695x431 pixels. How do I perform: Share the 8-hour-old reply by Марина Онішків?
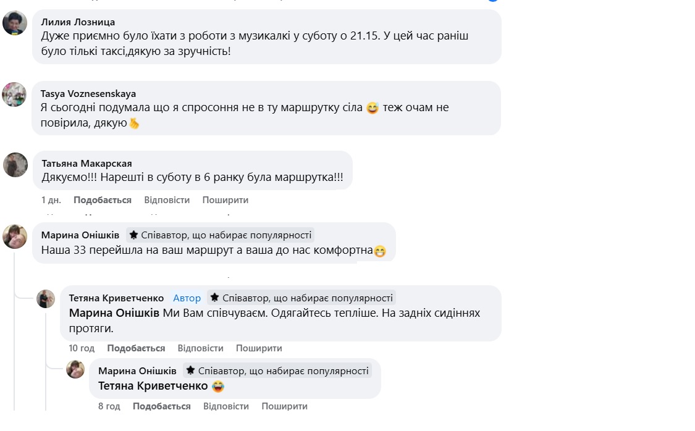click(284, 406)
